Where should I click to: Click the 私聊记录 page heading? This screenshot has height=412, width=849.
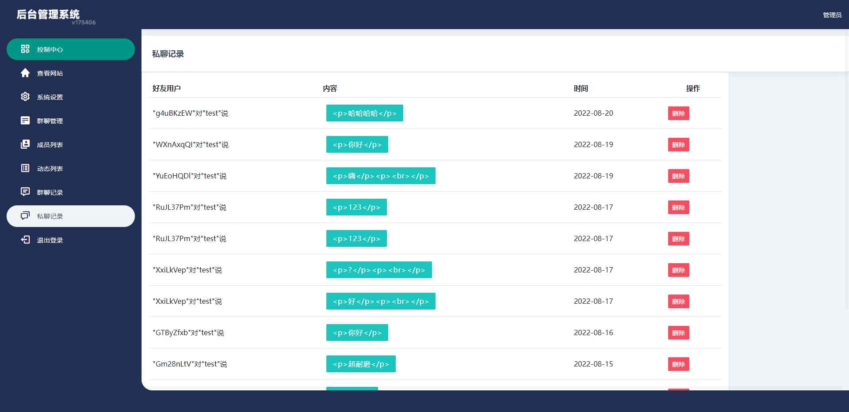[x=168, y=54]
